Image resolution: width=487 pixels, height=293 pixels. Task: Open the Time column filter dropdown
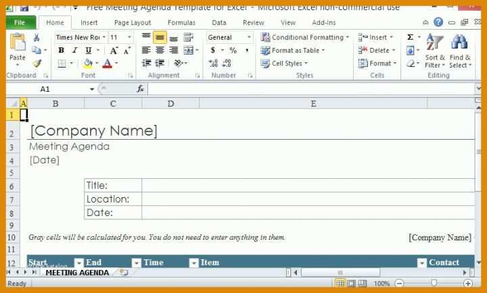(193, 263)
